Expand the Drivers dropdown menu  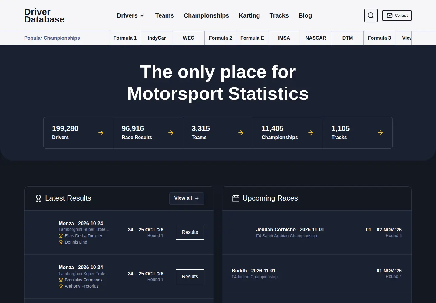pyautogui.click(x=130, y=15)
